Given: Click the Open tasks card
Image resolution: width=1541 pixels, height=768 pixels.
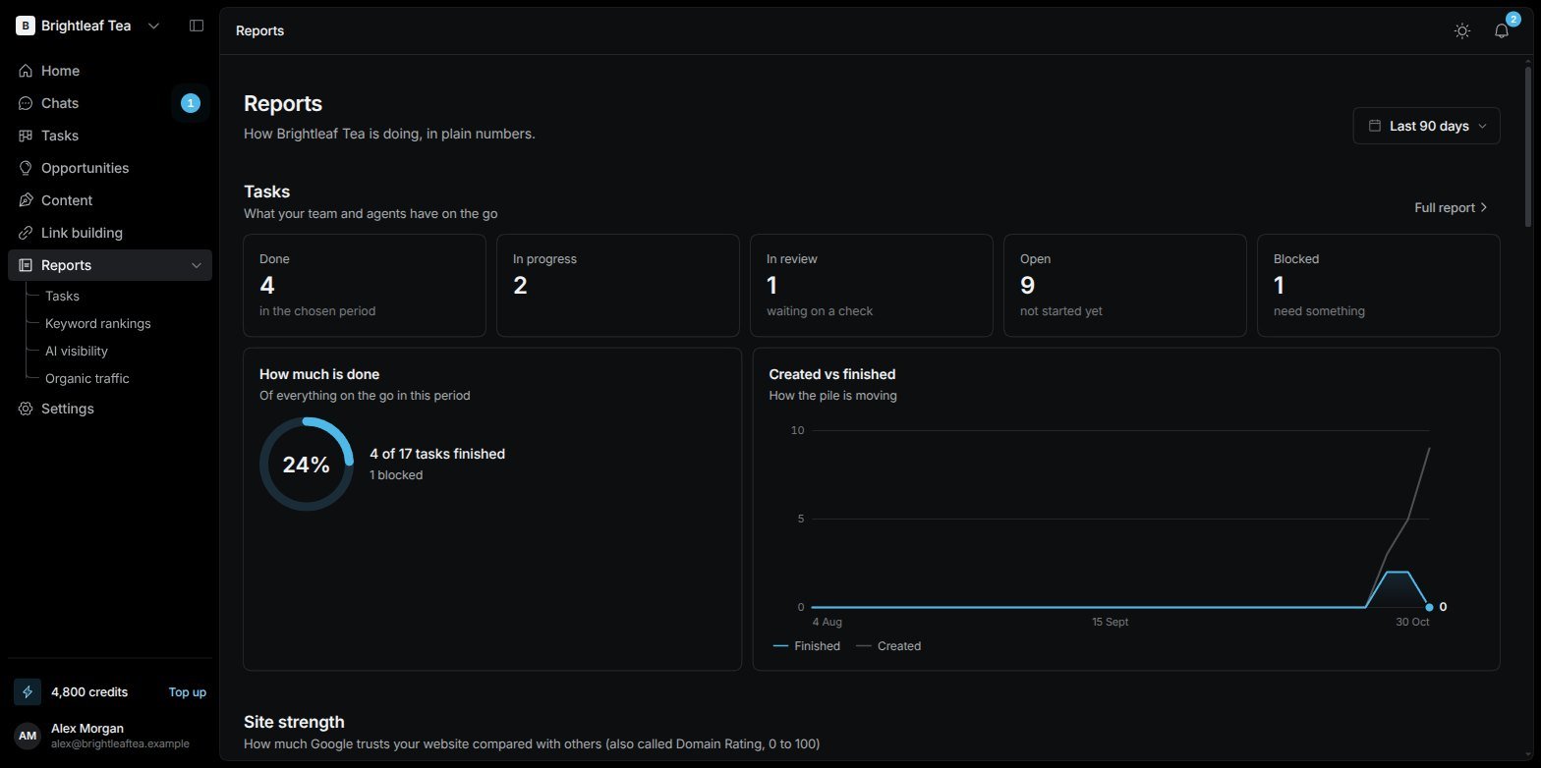Looking at the screenshot, I should pos(1125,285).
